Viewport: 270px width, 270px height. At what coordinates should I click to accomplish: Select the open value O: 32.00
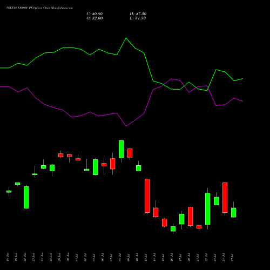pos(94,18)
